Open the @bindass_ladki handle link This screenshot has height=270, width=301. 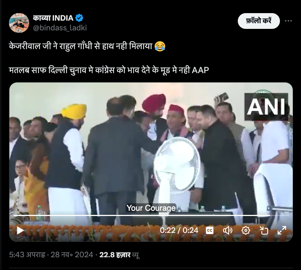[60, 28]
